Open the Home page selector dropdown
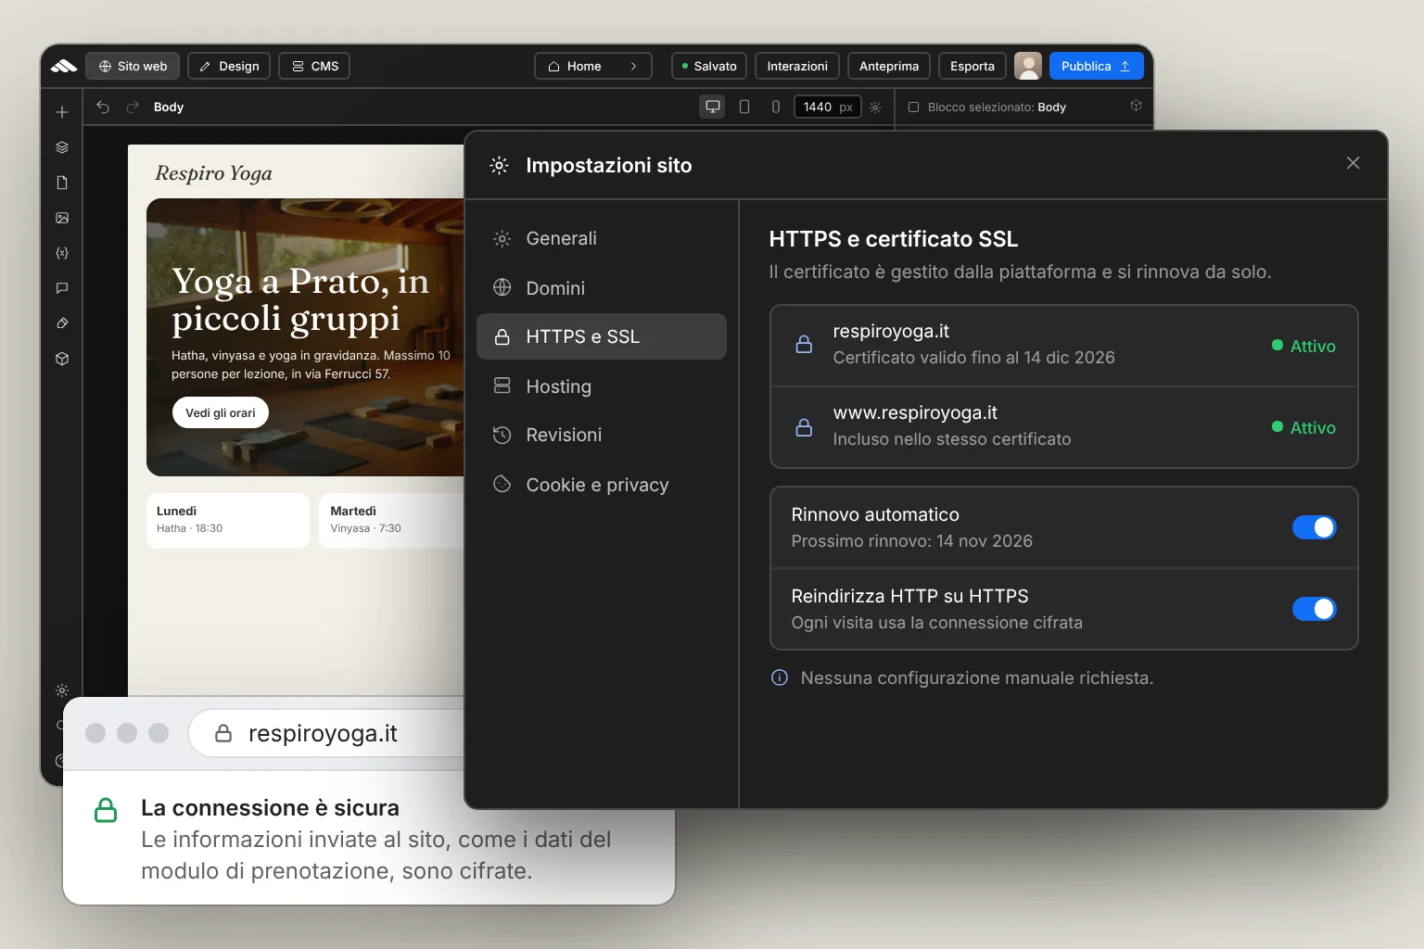The width and height of the screenshot is (1424, 949). pos(593,66)
